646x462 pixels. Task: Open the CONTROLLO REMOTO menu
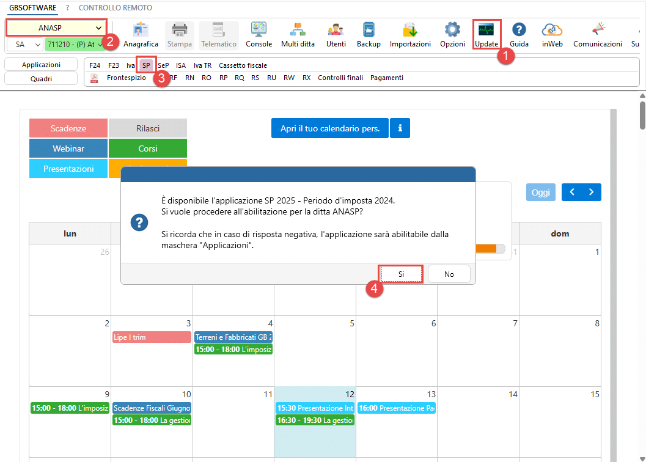pyautogui.click(x=115, y=8)
